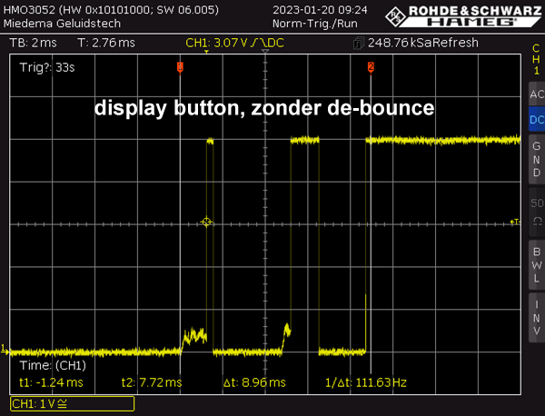Screen dimensions: 545x416
Task: Click the CH1 side menu title
Action: [536, 59]
